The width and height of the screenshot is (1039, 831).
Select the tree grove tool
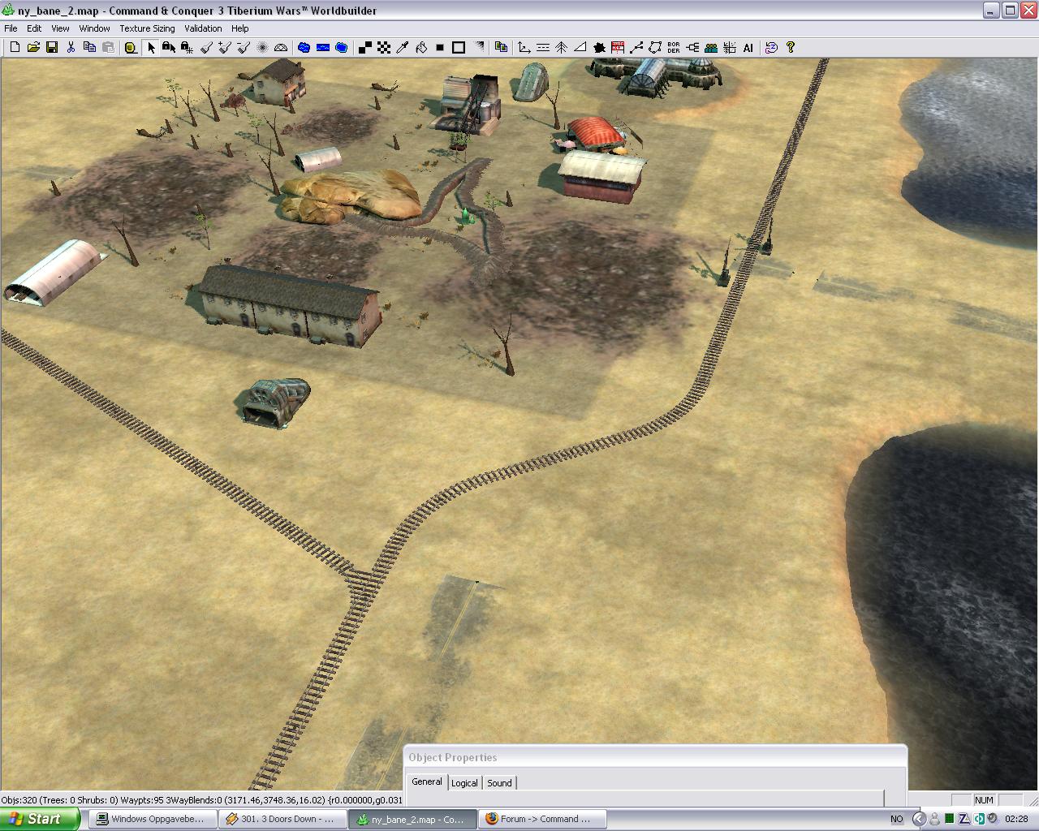click(x=561, y=48)
